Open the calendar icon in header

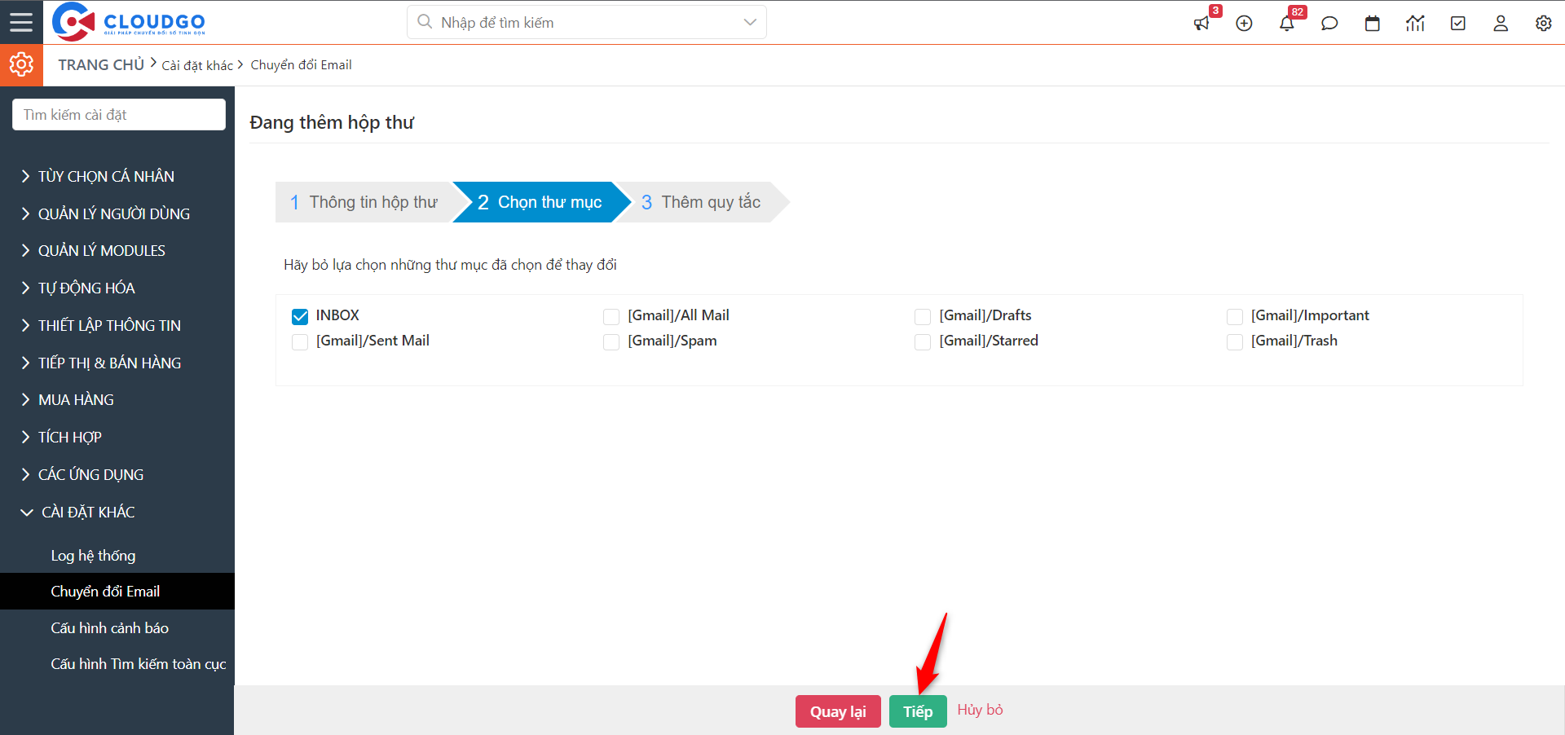[1373, 24]
